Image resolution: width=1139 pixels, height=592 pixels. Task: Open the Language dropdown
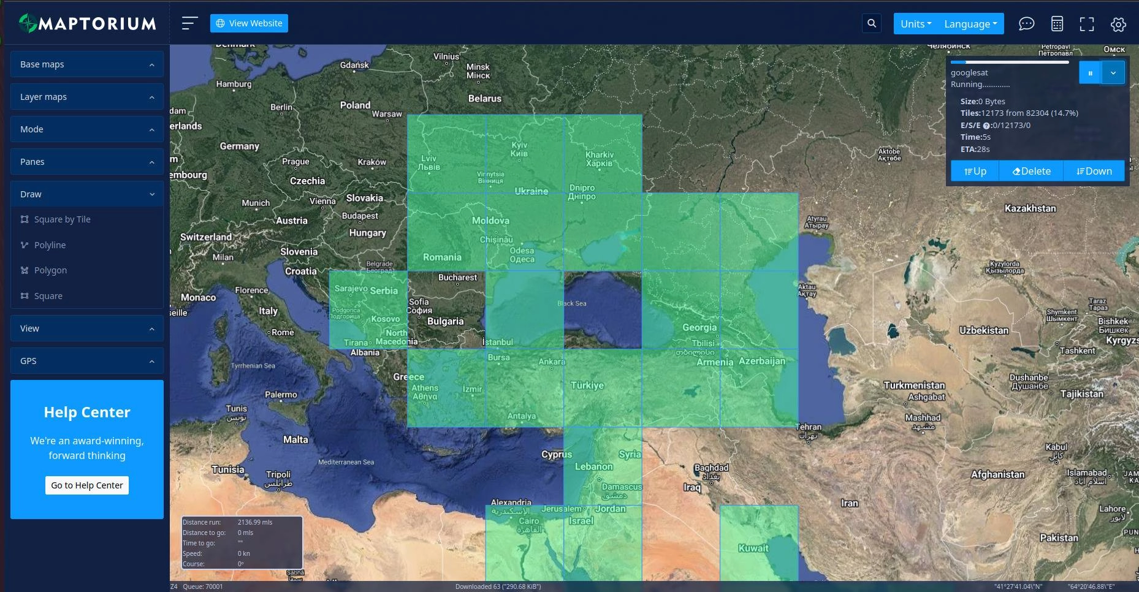click(x=970, y=24)
